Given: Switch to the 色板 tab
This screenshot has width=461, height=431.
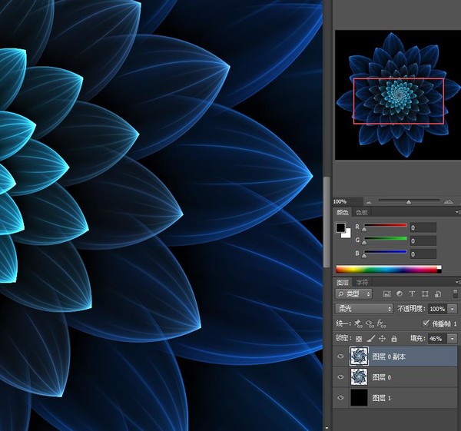Looking at the screenshot, I should click(362, 212).
